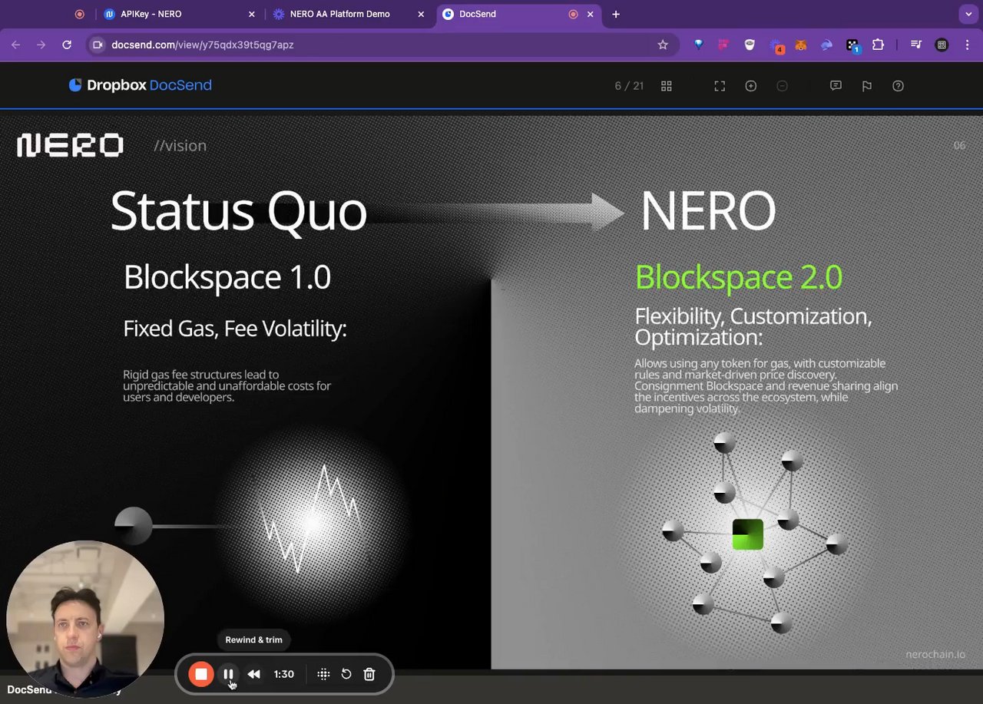Click the webcam preview bubble
Screen dimensions: 983x704
click(85, 619)
